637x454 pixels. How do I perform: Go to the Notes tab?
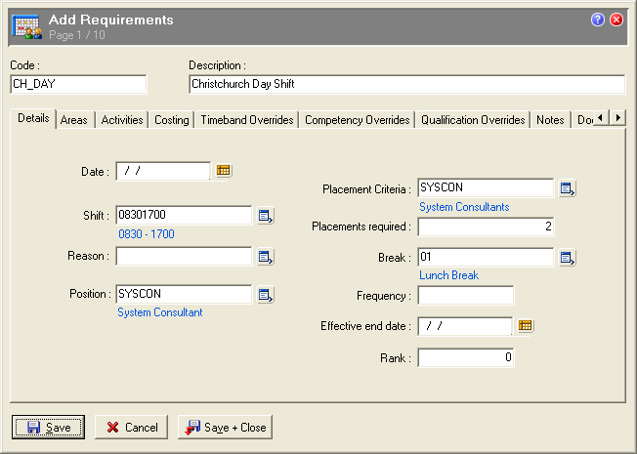(550, 120)
